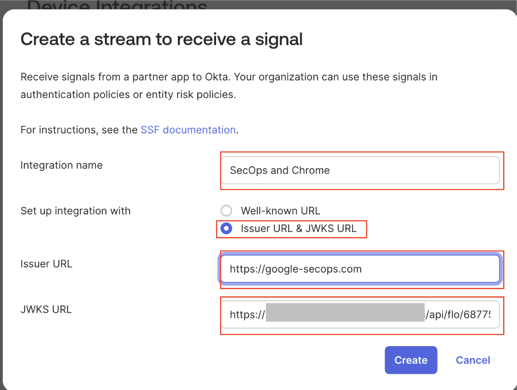517x390 pixels.
Task: Click the "/api/flo/6877" URL suffix text
Action: tap(462, 314)
